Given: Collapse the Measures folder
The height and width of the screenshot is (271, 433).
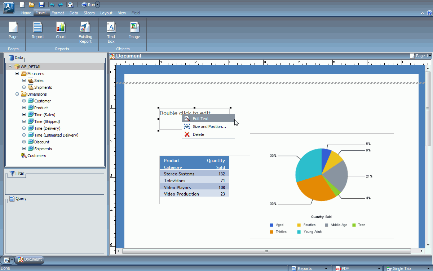Looking at the screenshot, I should [x=17, y=74].
